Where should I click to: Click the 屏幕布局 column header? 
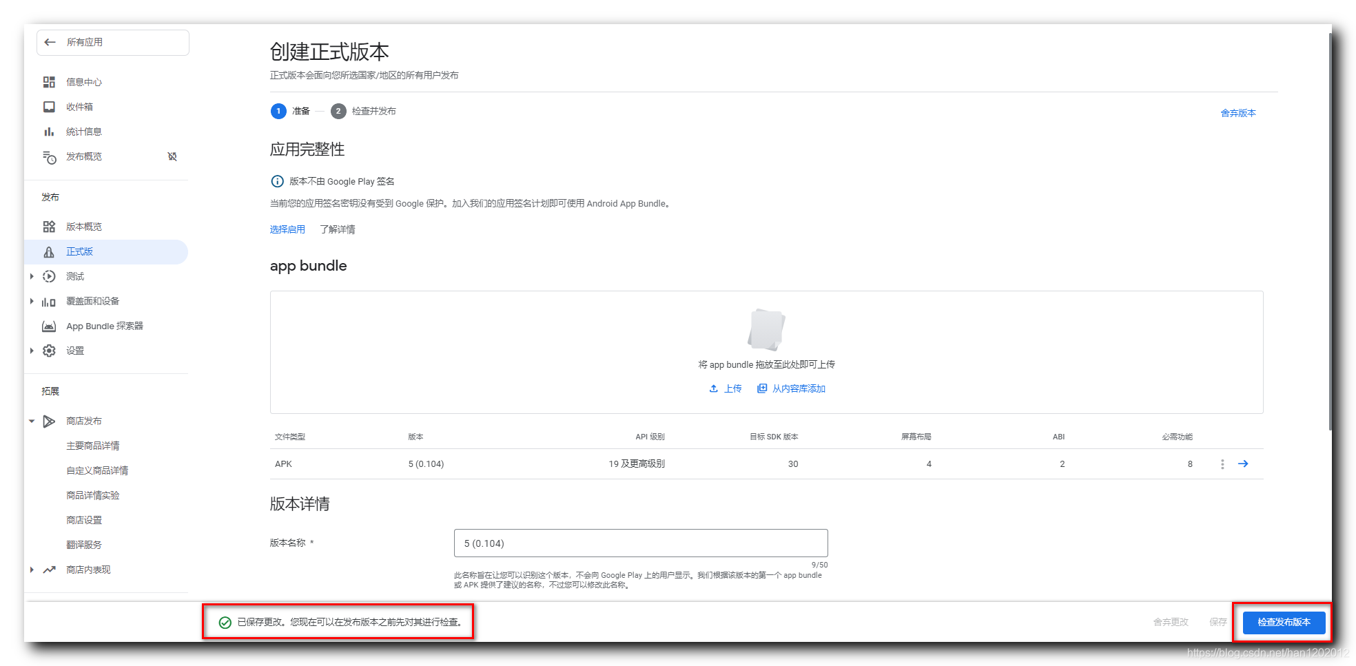pyautogui.click(x=916, y=437)
